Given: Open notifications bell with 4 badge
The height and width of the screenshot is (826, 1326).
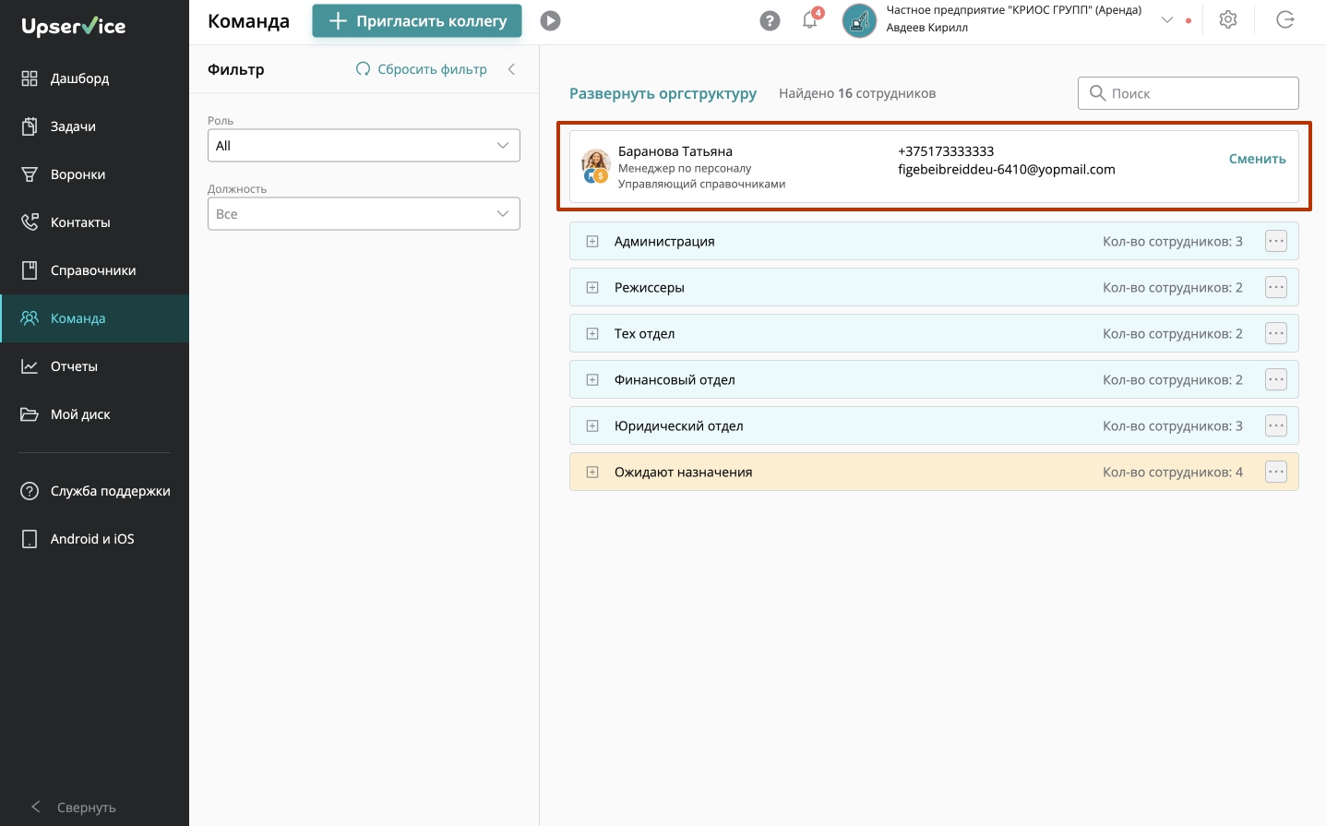Looking at the screenshot, I should (x=811, y=18).
